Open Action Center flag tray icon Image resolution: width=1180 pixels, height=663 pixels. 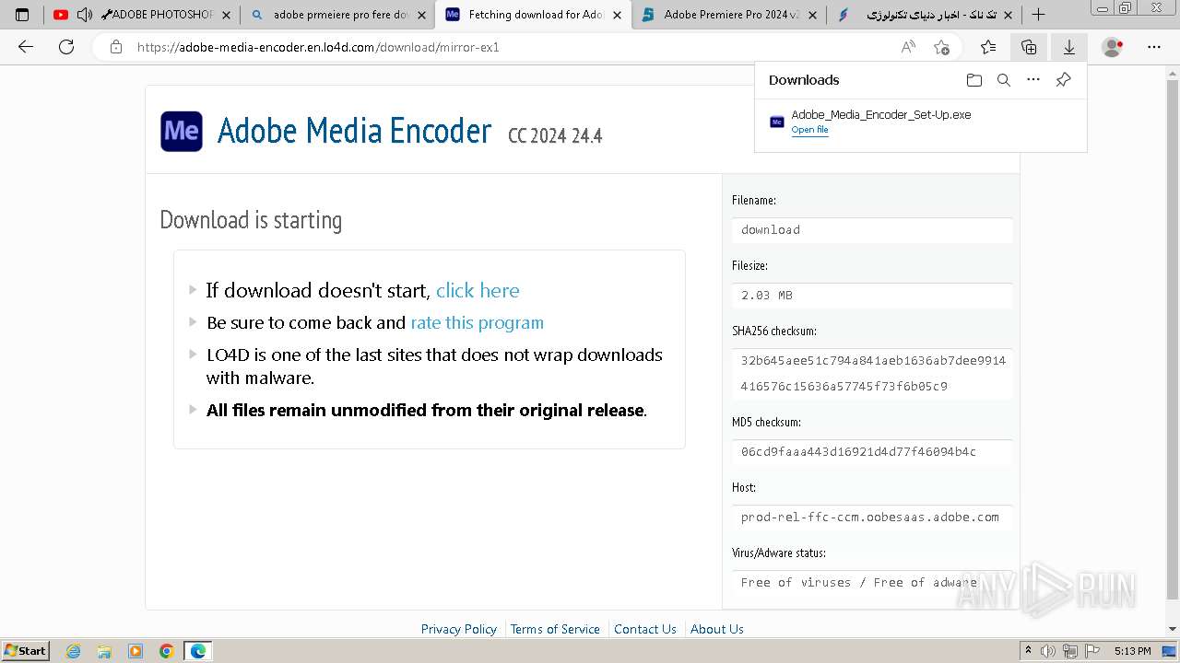click(1093, 651)
